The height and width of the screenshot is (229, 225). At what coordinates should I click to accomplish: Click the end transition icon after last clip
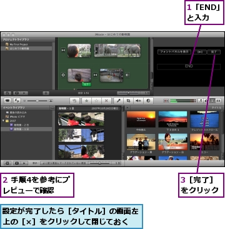pyautogui.click(x=127, y=75)
